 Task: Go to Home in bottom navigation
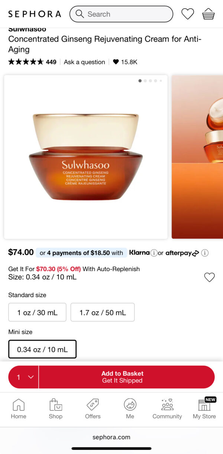tap(19, 409)
